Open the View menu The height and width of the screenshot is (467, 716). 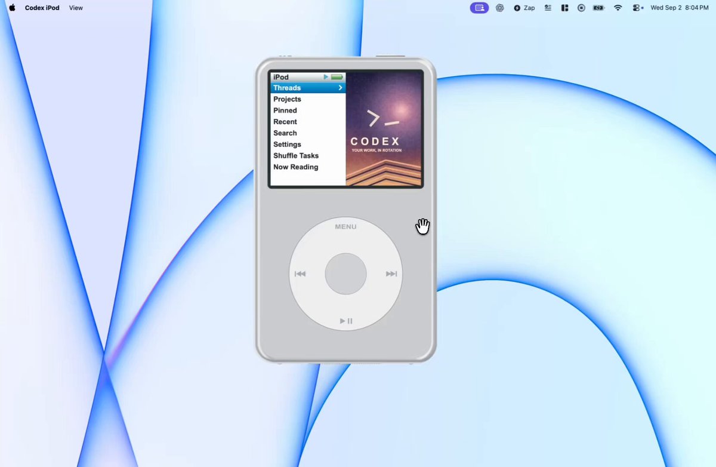(76, 8)
